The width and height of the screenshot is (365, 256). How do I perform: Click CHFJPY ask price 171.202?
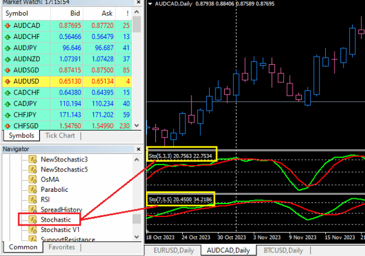(103, 115)
